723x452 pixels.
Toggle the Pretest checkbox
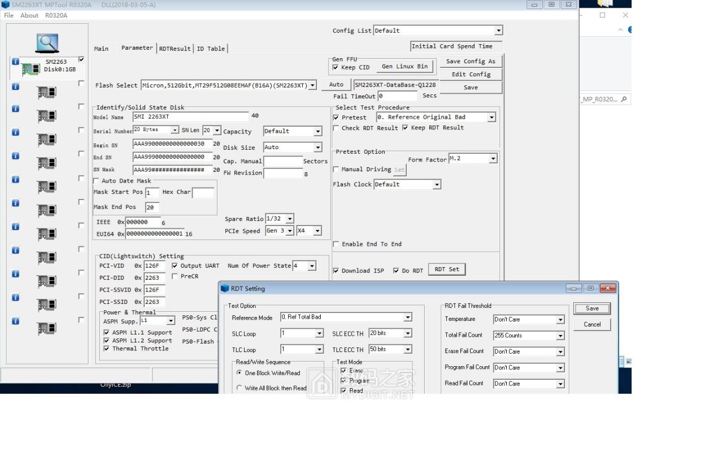pyautogui.click(x=336, y=118)
